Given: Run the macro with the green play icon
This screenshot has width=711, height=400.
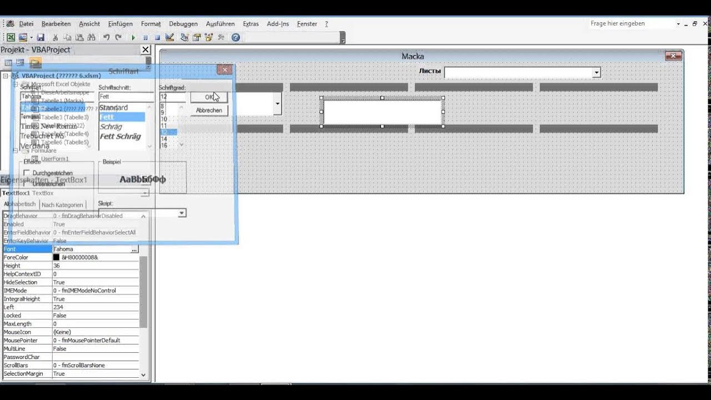Looking at the screenshot, I should click(133, 37).
